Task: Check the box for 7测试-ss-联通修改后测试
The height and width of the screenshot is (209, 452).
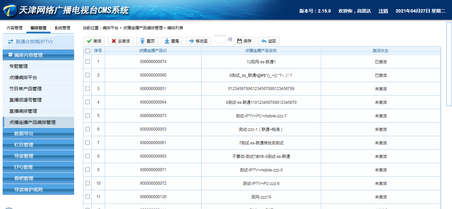Action: click(x=87, y=142)
